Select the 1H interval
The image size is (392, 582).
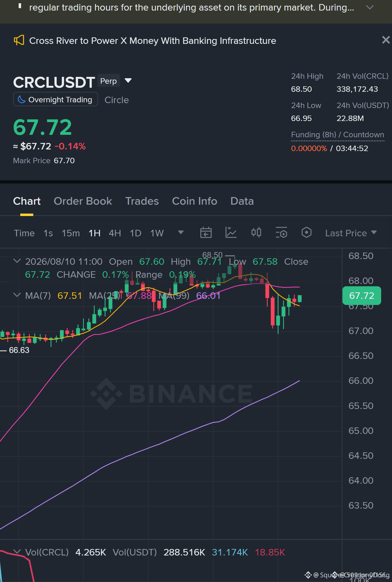(x=95, y=233)
